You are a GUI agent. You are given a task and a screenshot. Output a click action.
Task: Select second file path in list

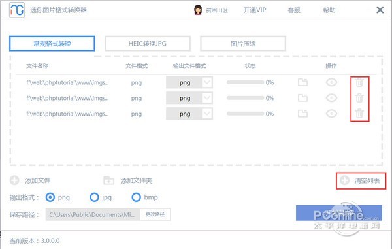click(x=67, y=98)
